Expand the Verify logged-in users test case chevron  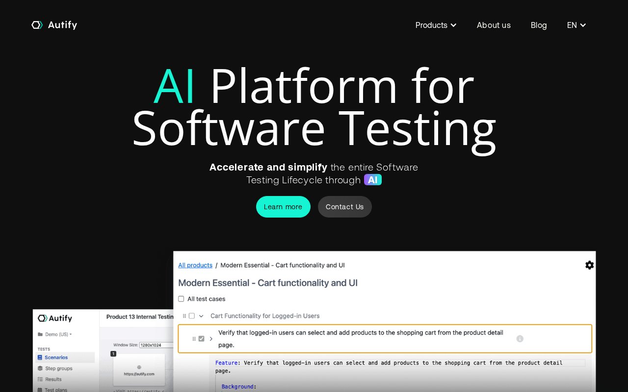[211, 339]
